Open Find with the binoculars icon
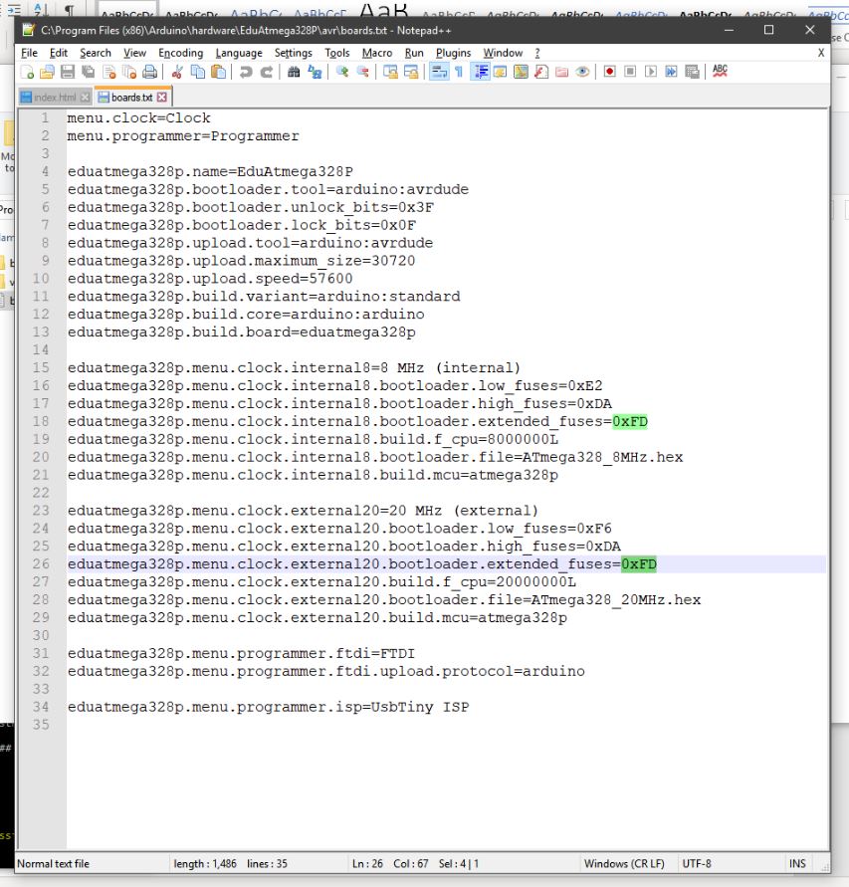Screen dimensions: 849x887 tap(294, 72)
